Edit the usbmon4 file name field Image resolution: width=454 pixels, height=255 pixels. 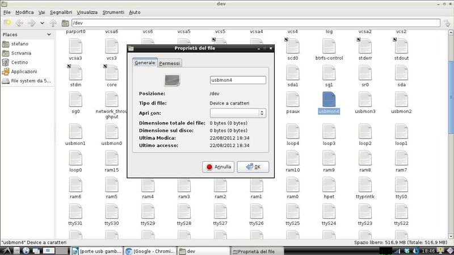pos(238,80)
